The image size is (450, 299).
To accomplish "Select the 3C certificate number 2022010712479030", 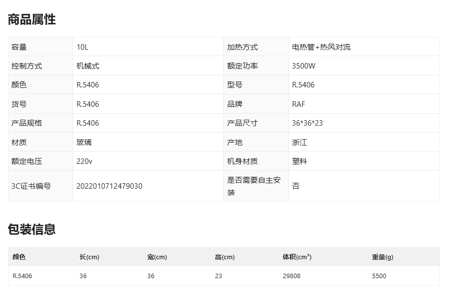I will pos(109,186).
